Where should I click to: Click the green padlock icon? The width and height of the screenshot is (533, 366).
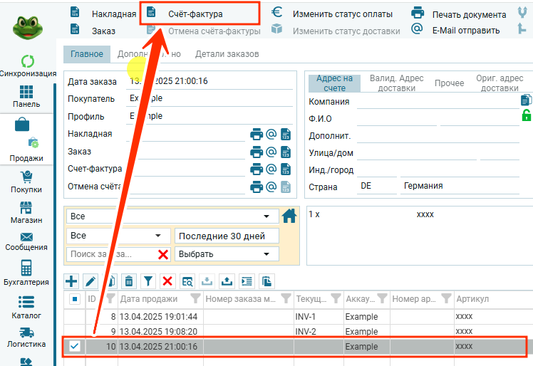pyautogui.click(x=527, y=115)
